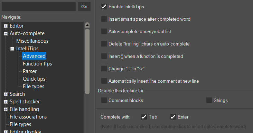Click the Go button
The image size is (253, 133).
tap(84, 7)
